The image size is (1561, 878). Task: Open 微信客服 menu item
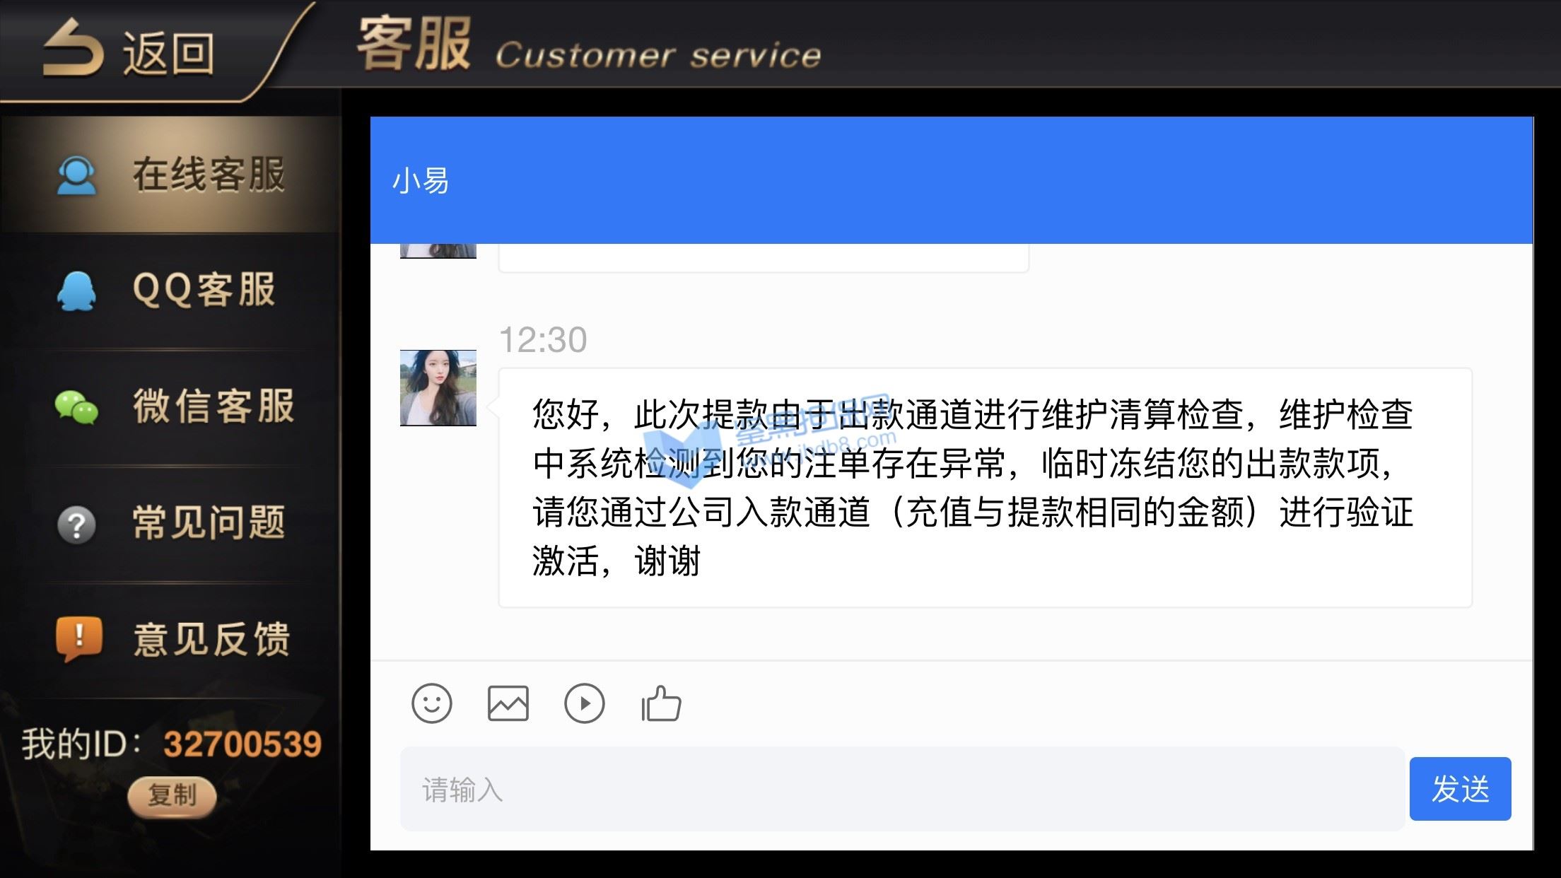[x=170, y=407]
